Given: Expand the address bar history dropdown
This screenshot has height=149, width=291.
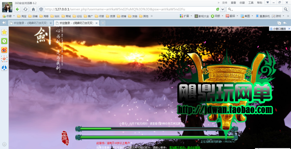Looking at the screenshot, I should point(223,9).
